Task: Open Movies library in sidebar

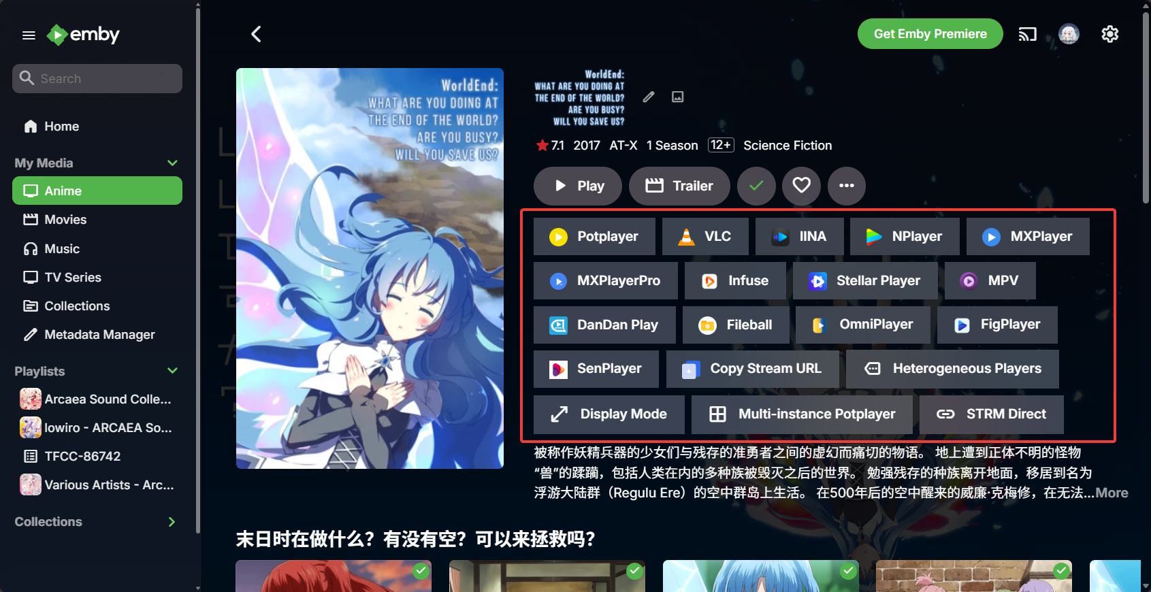Action: pyautogui.click(x=97, y=220)
